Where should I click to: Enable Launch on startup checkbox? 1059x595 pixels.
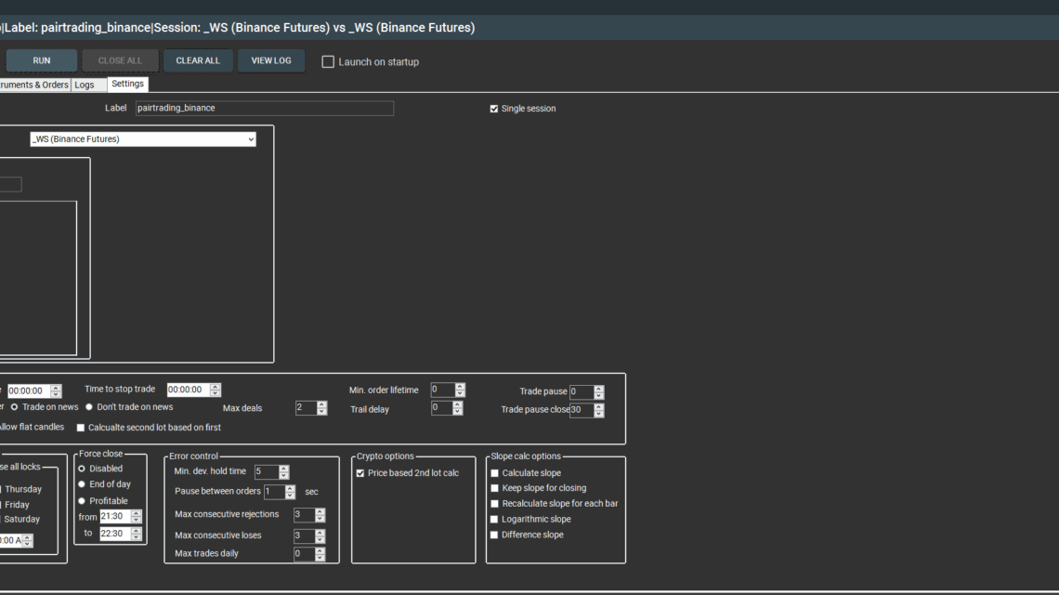click(x=328, y=62)
